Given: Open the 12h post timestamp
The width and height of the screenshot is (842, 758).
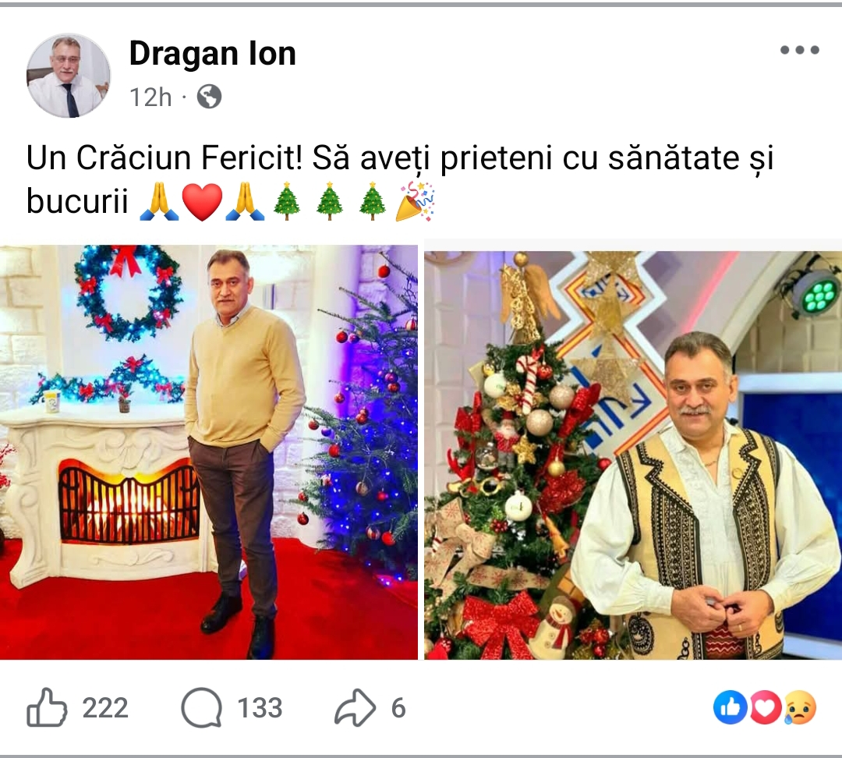Looking at the screenshot, I should (x=150, y=97).
